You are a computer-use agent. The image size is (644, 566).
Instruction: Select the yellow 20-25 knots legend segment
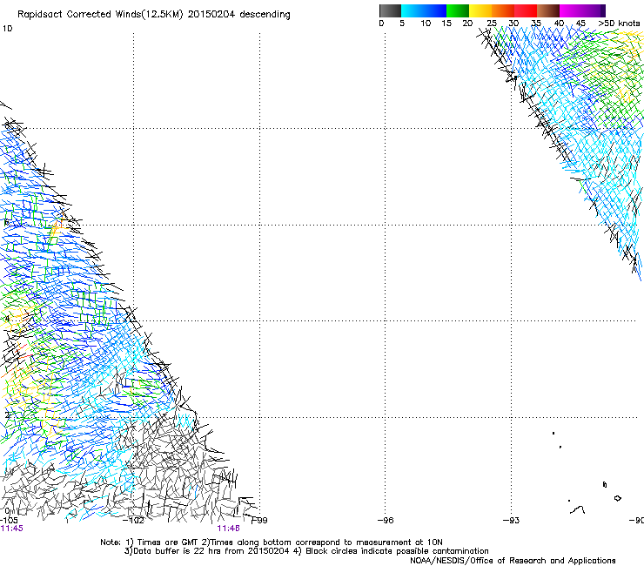coord(480,10)
